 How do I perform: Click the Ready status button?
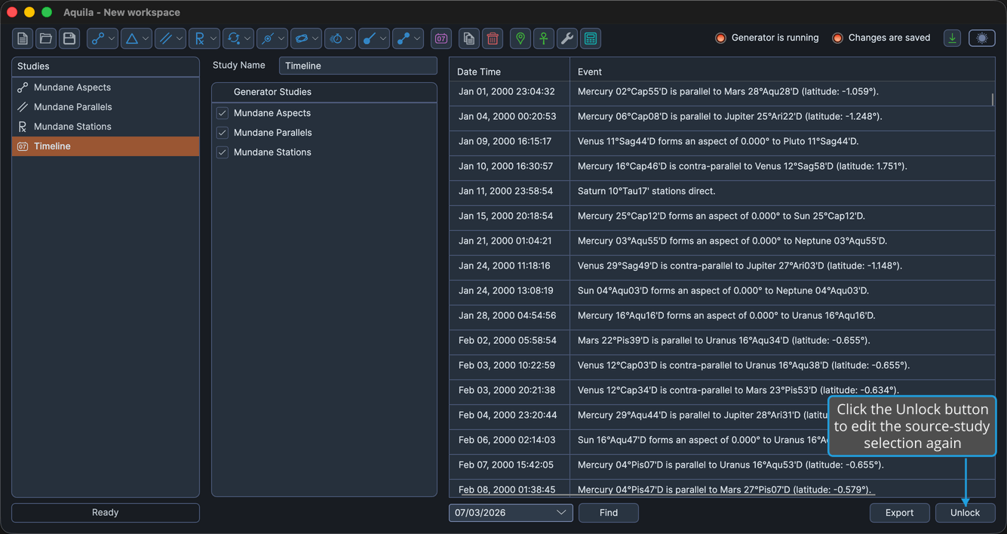click(x=106, y=513)
